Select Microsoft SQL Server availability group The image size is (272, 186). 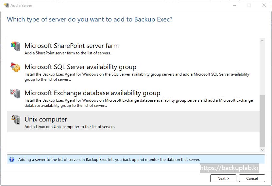click(x=80, y=67)
